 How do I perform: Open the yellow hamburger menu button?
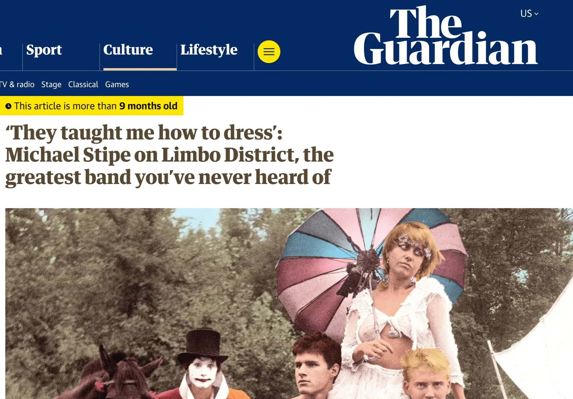[x=269, y=52]
